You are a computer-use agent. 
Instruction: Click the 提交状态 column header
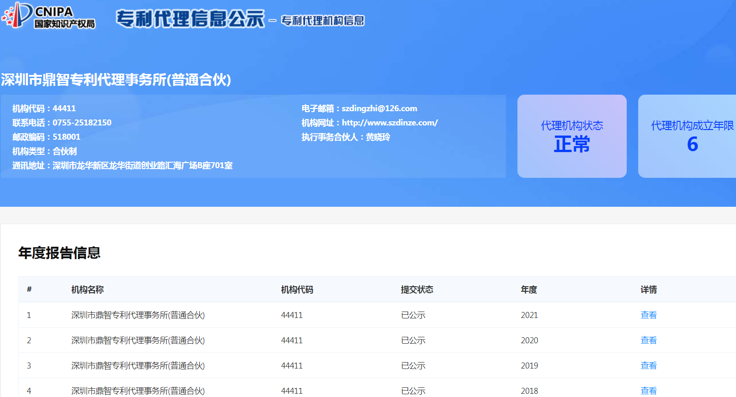tap(416, 289)
